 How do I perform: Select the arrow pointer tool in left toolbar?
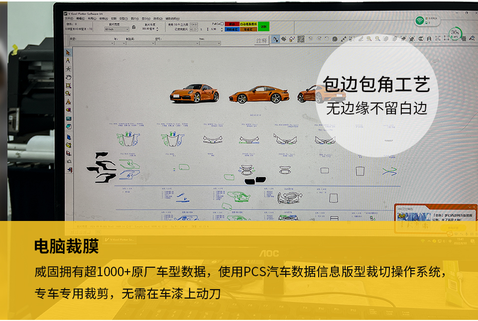68,52
